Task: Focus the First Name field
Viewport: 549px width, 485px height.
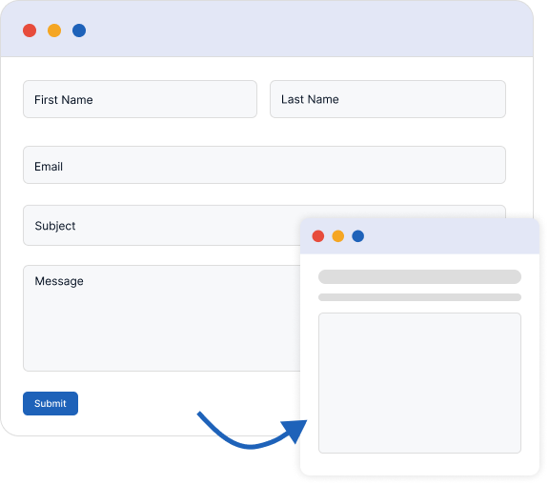Action: 140,99
